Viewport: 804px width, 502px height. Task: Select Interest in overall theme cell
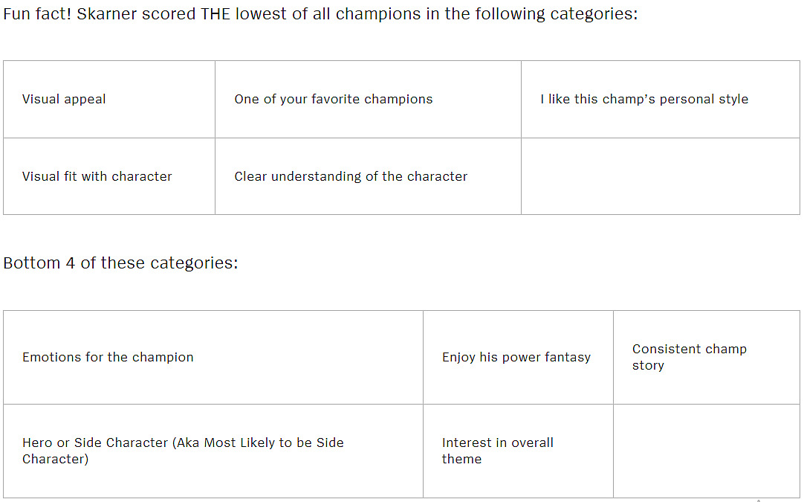pos(518,451)
